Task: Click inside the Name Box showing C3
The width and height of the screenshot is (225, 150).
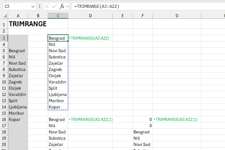Action: pyautogui.click(x=17, y=6)
